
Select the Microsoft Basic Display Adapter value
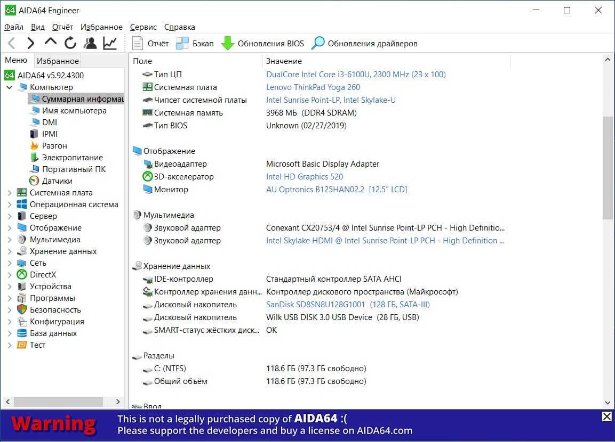pyautogui.click(x=322, y=164)
